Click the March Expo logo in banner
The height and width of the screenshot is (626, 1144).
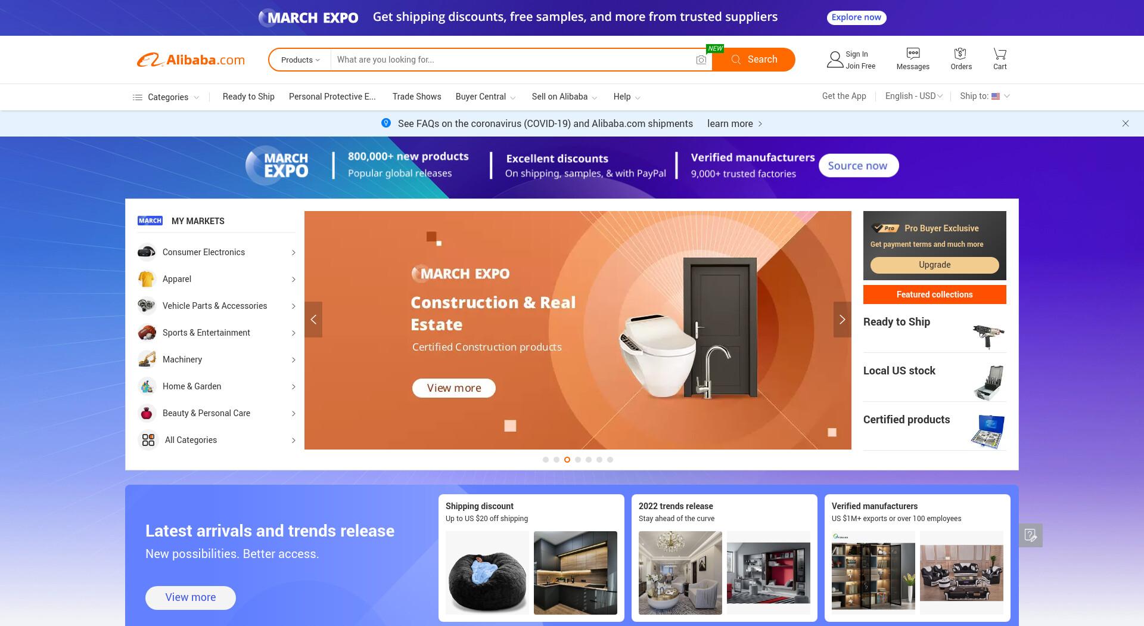[x=278, y=166]
